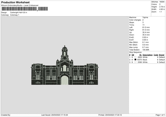
Task: Select the Stop Sequence label
Action: (x=136, y=52)
